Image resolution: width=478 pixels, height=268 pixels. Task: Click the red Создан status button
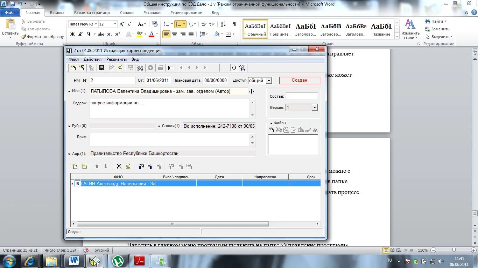(x=300, y=80)
